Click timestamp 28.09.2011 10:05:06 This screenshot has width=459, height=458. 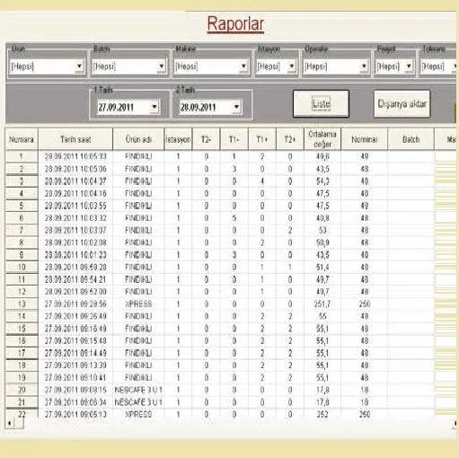(x=75, y=169)
